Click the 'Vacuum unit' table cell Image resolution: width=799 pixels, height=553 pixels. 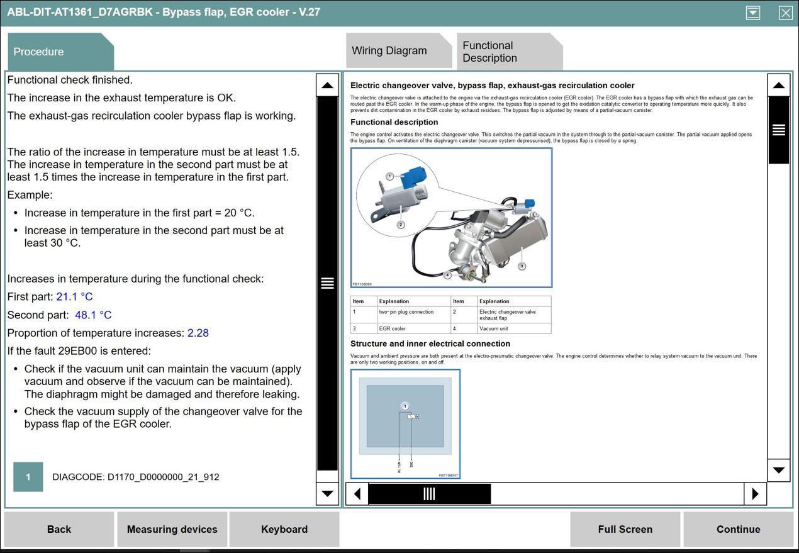(514, 328)
